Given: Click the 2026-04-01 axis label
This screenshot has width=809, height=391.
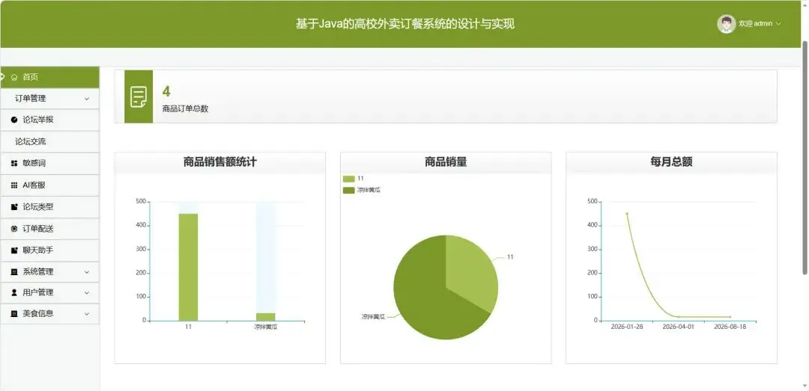Looking at the screenshot, I should (679, 327).
